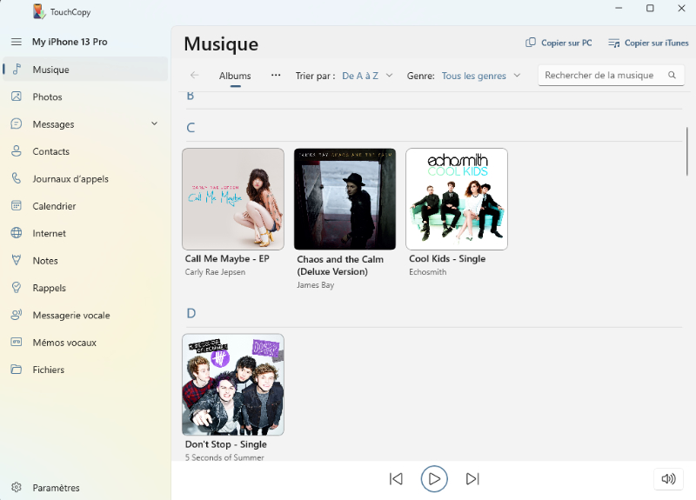Click the Mémos vocaux icon

[17, 342]
